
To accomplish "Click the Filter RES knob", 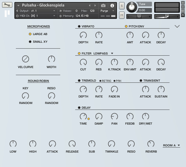I will 99,62.
